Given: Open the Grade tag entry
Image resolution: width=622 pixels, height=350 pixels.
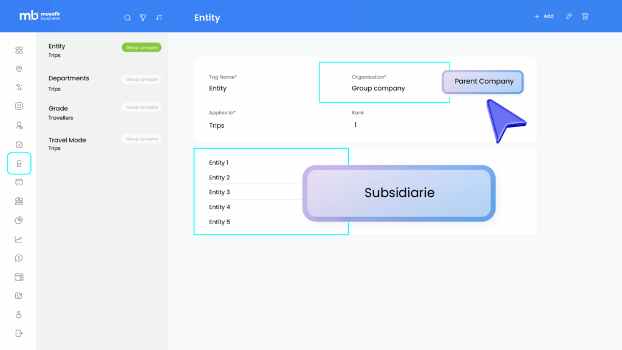Looking at the screenshot, I should click(x=58, y=109).
